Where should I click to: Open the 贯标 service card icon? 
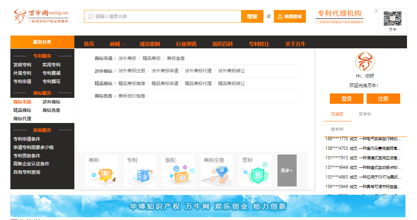(255, 170)
